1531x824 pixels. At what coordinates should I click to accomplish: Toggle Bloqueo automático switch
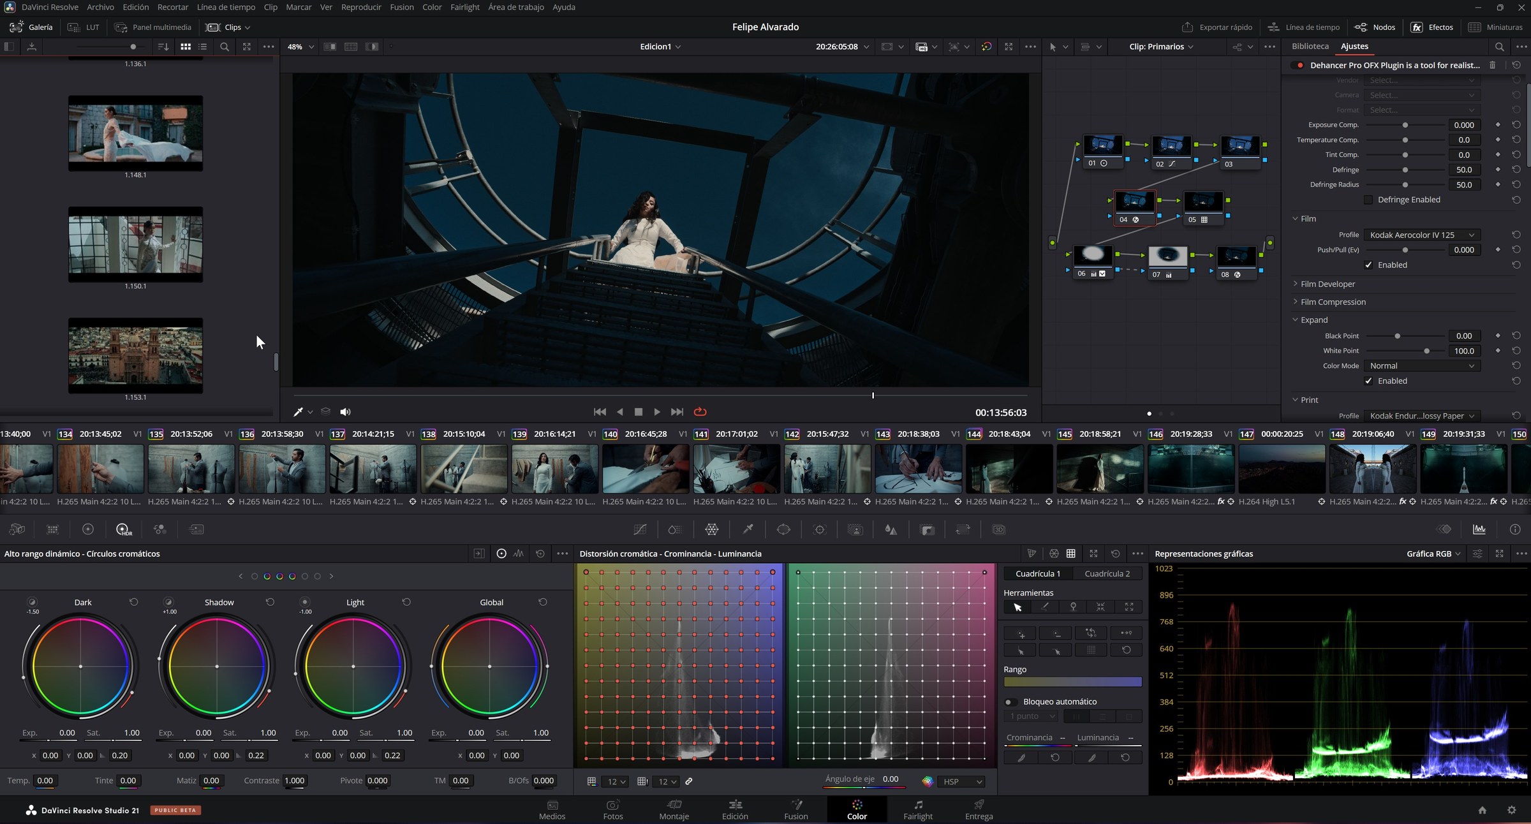(x=1010, y=702)
